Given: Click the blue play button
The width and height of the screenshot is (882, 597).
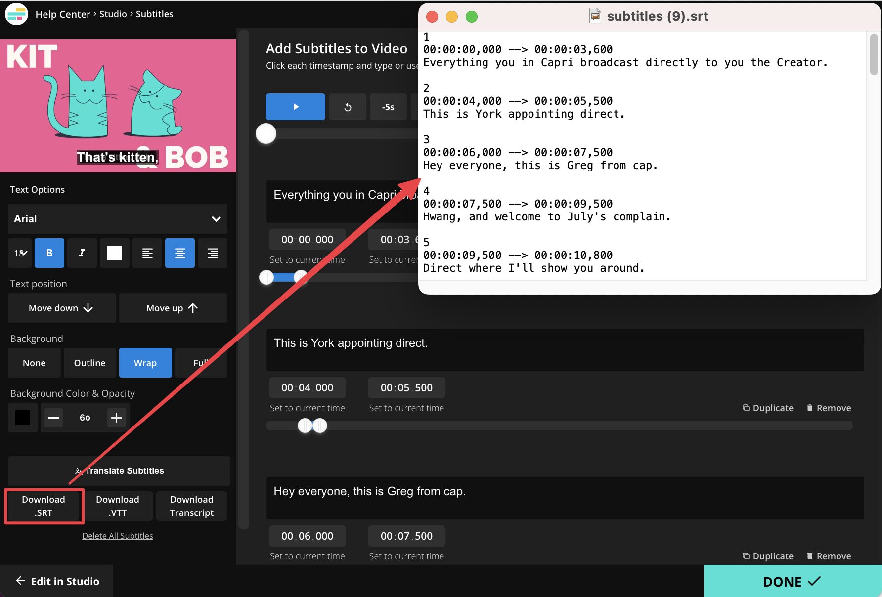Looking at the screenshot, I should (295, 107).
